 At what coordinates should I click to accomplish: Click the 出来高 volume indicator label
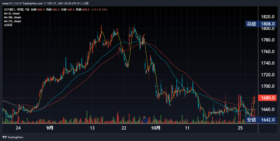pyautogui.click(x=8, y=25)
